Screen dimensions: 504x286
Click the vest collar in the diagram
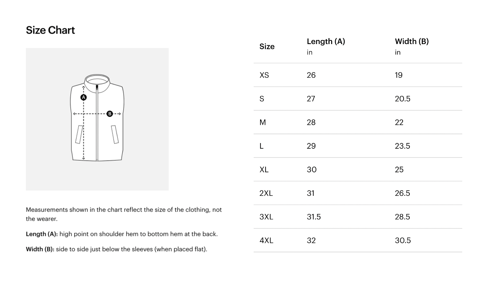(x=97, y=80)
